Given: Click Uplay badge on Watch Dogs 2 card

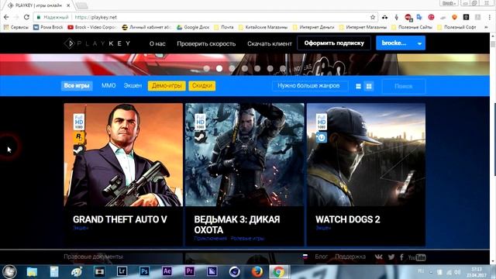Looking at the screenshot, I should 322,138.
